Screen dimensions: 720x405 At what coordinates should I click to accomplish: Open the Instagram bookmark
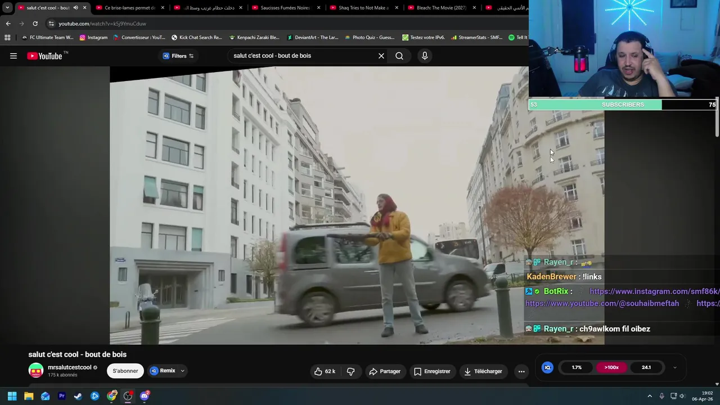pyautogui.click(x=93, y=38)
